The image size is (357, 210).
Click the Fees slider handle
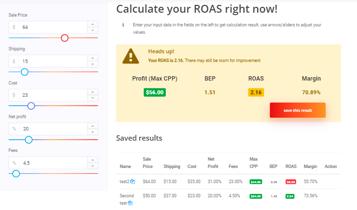(16, 173)
